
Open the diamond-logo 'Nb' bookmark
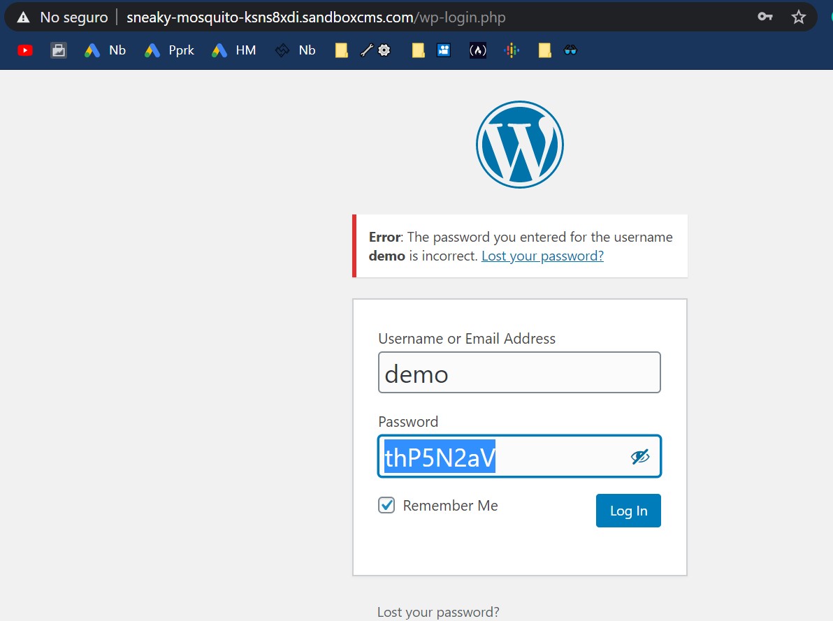[296, 50]
